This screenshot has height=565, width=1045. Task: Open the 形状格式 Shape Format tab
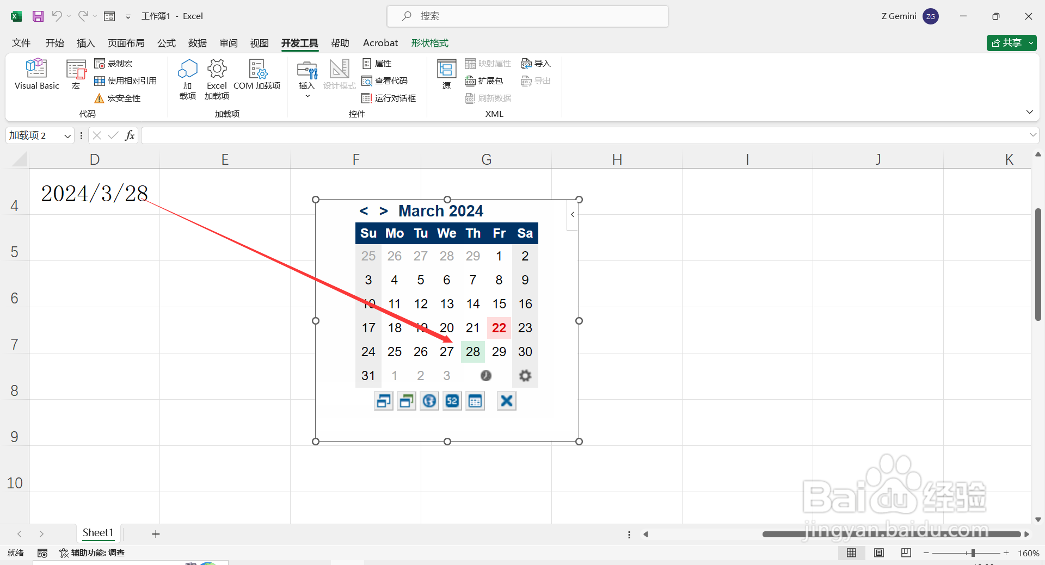[x=430, y=43]
